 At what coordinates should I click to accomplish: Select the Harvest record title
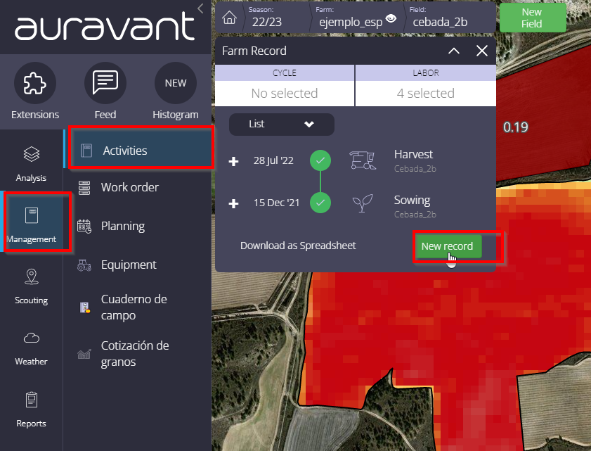click(x=413, y=154)
